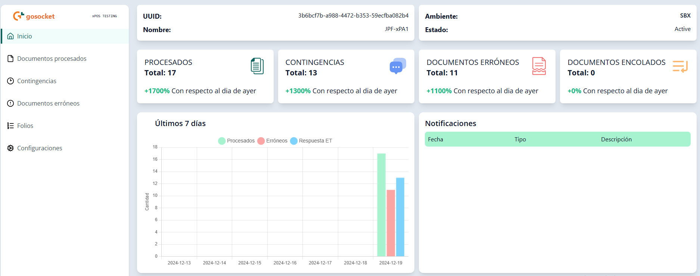This screenshot has height=276, width=700.
Task: Toggle the Erróneos legend item
Action: [x=273, y=141]
